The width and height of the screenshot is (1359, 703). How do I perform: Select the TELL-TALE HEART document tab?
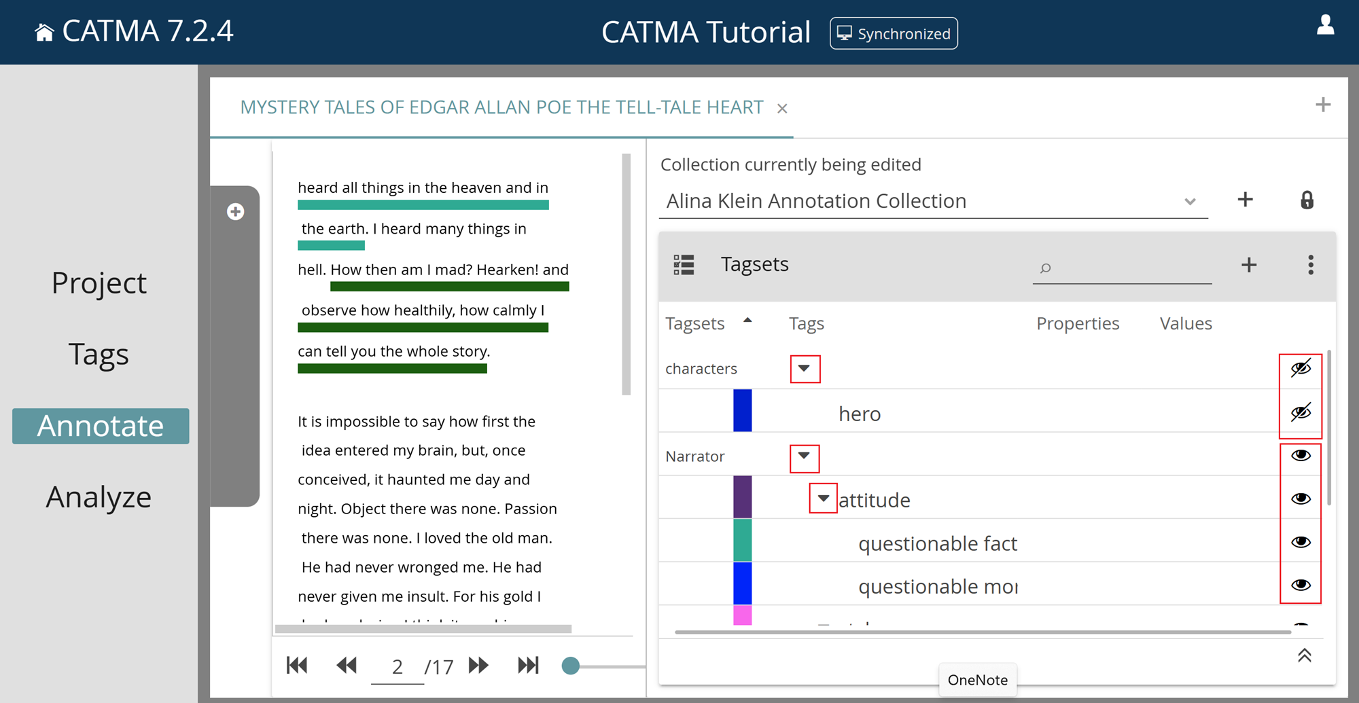tap(500, 107)
